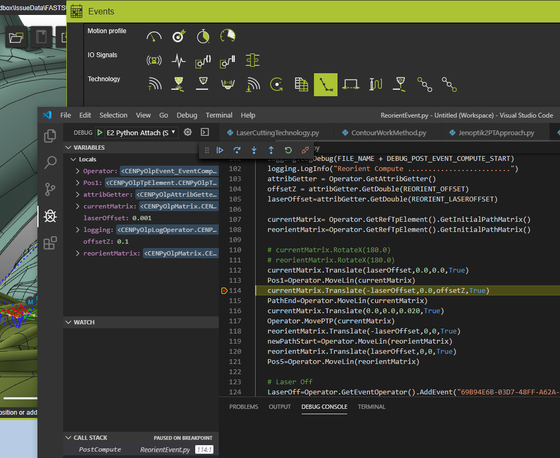Click the Step Over icon in debug toolbar
Viewport: 560px width, 458px height.
[237, 150]
